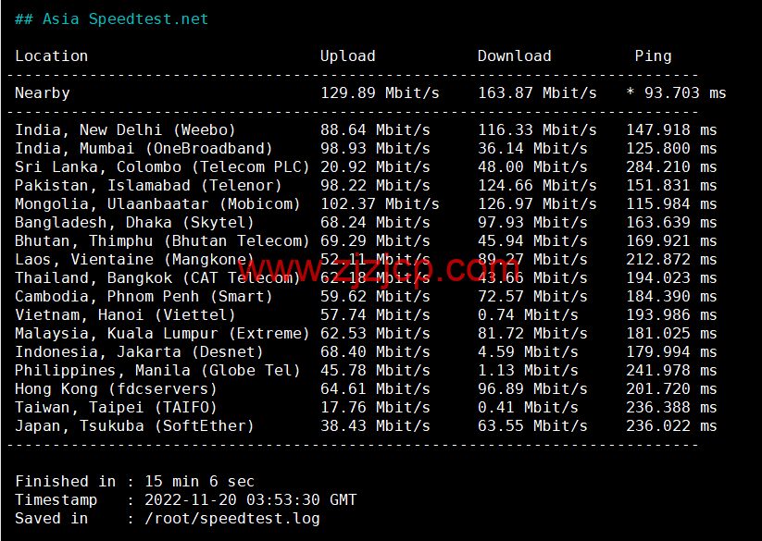Click the Ping column header
The width and height of the screenshot is (762, 541).
tap(653, 55)
